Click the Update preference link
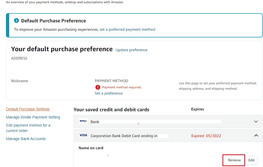The image size is (263, 167). click(131, 50)
